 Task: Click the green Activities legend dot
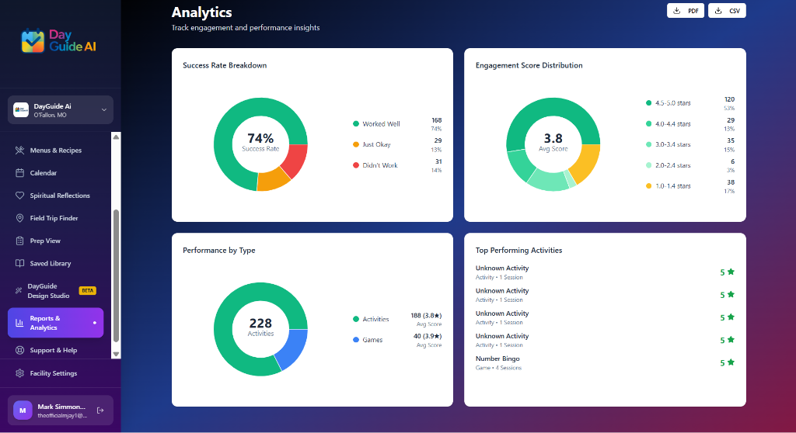(x=356, y=319)
